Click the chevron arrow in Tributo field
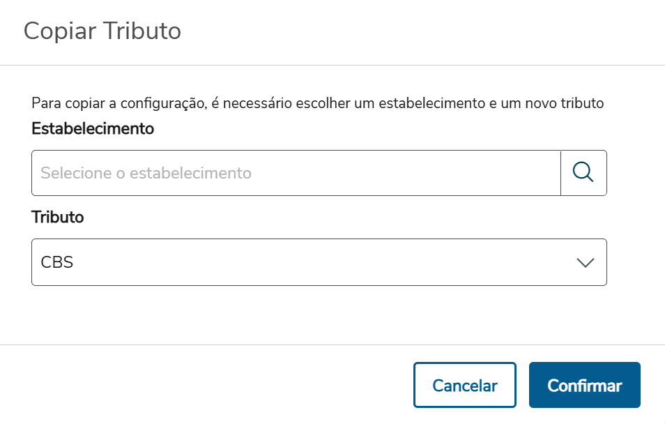Viewport: 665px width, 424px height. point(585,262)
